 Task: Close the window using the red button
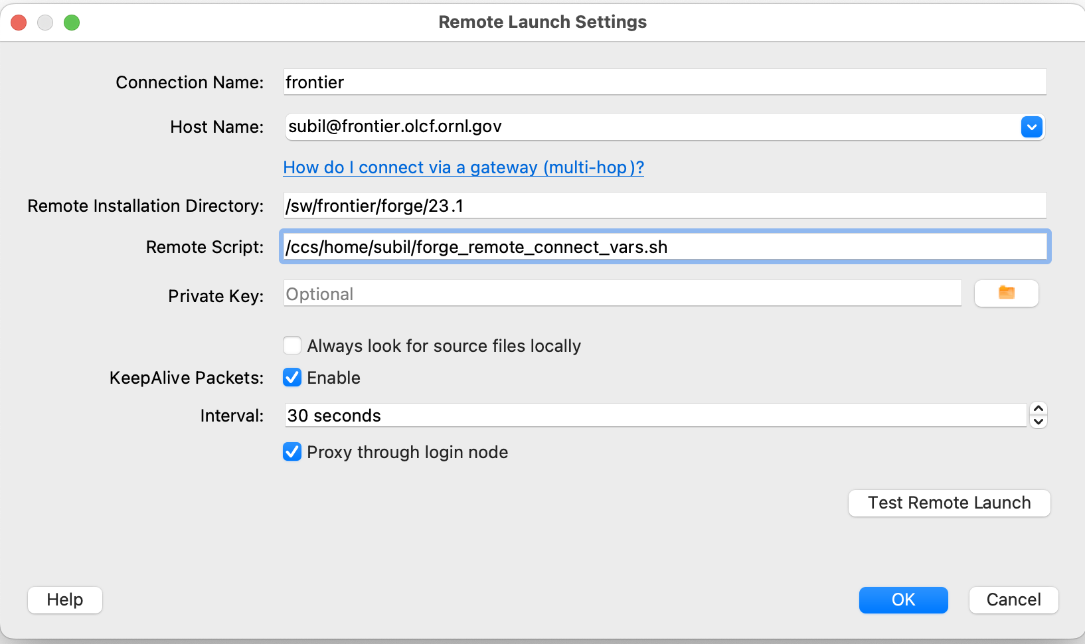pyautogui.click(x=19, y=23)
